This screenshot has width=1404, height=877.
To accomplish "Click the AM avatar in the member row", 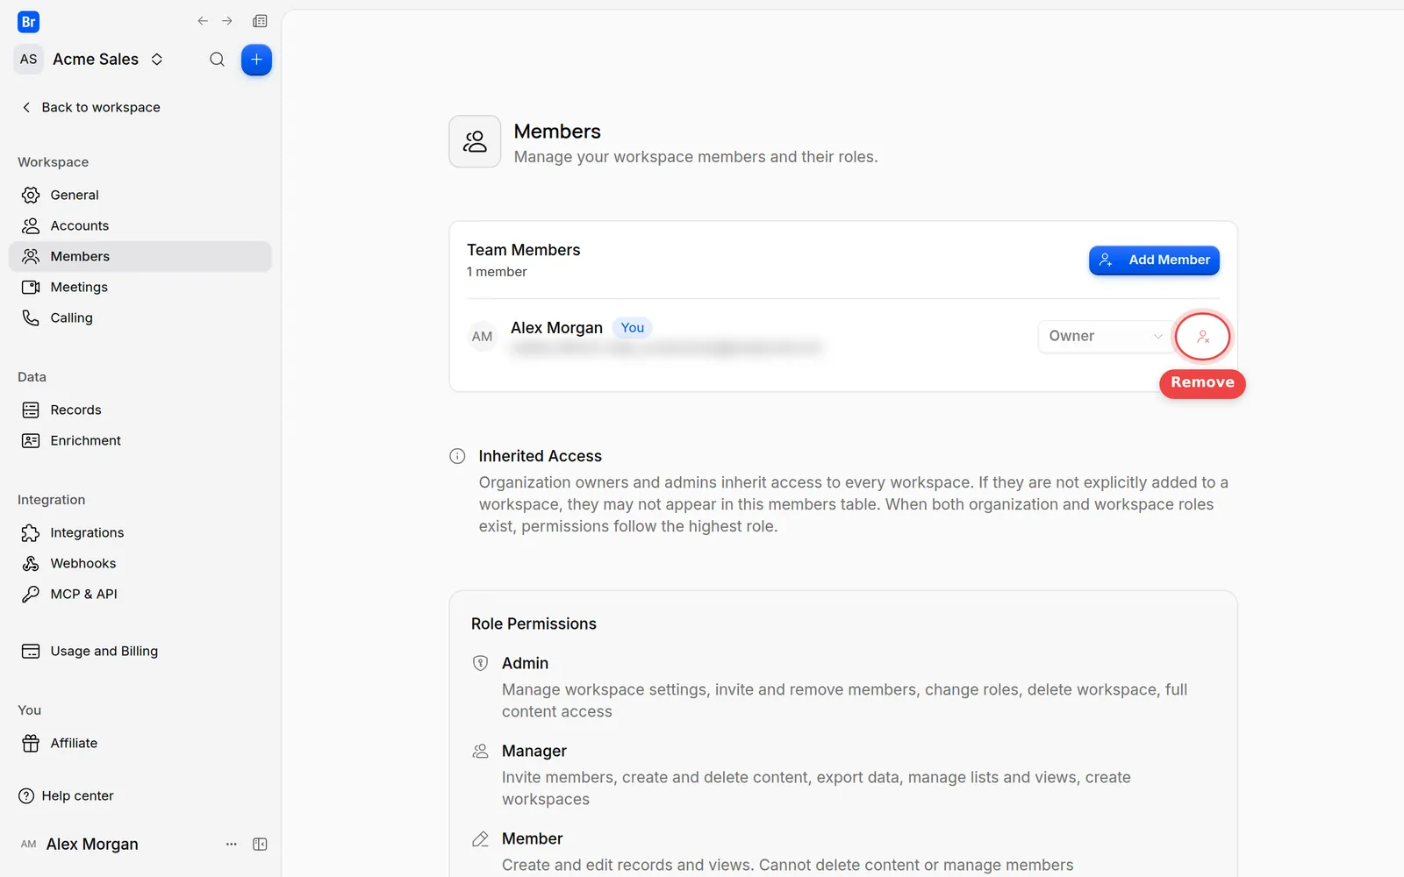I will [482, 337].
